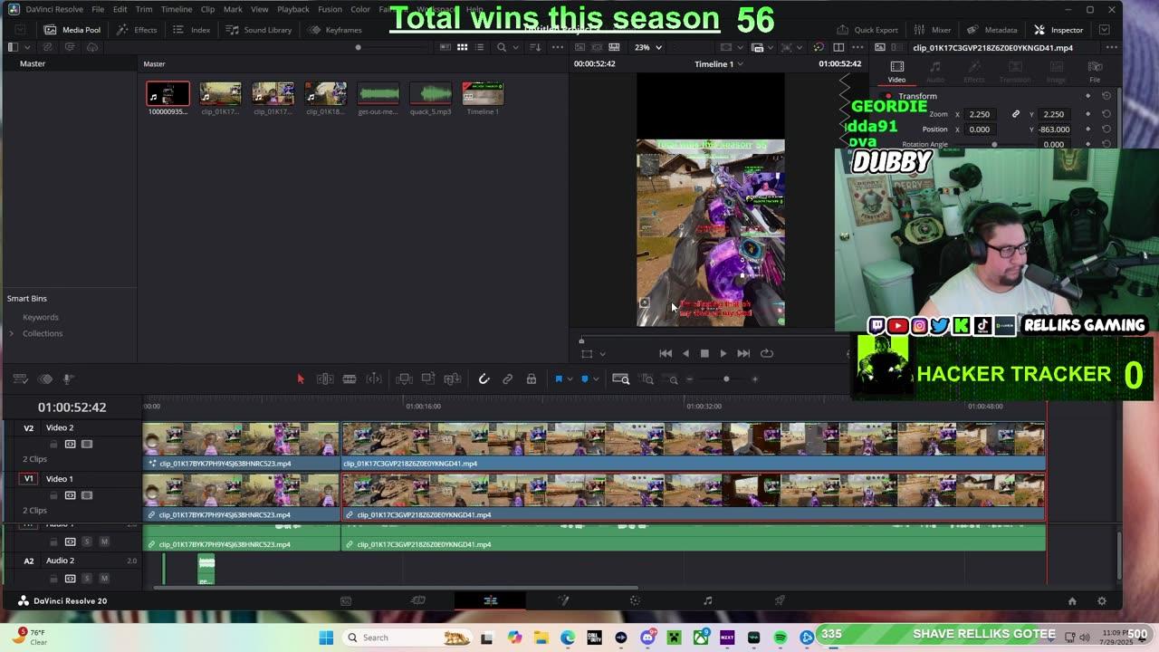Disable the Video 2 track filmstrip toggle
Image resolution: width=1159 pixels, height=652 pixels.
click(87, 445)
